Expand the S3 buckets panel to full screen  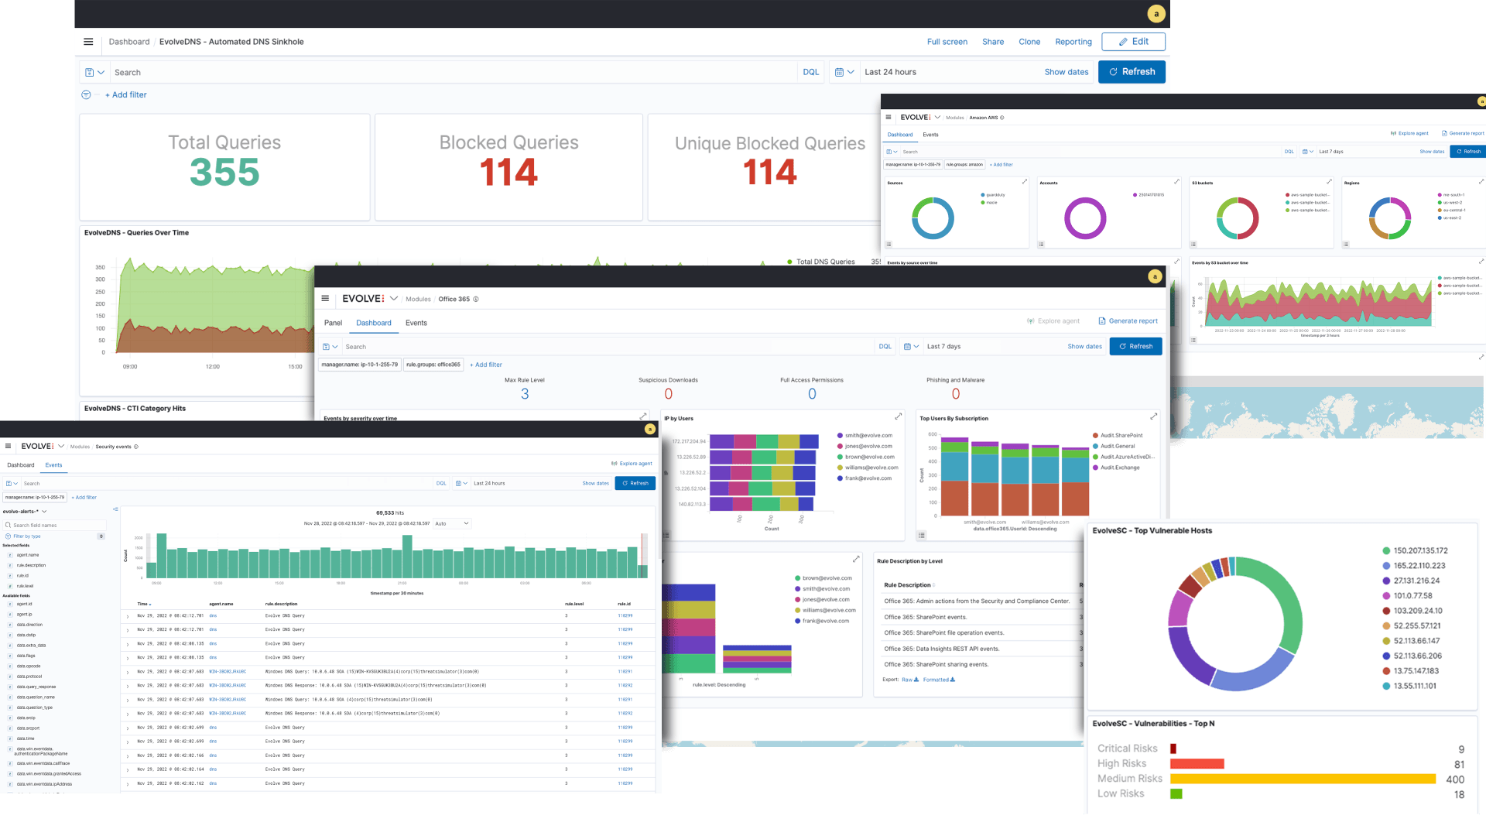point(1329,182)
